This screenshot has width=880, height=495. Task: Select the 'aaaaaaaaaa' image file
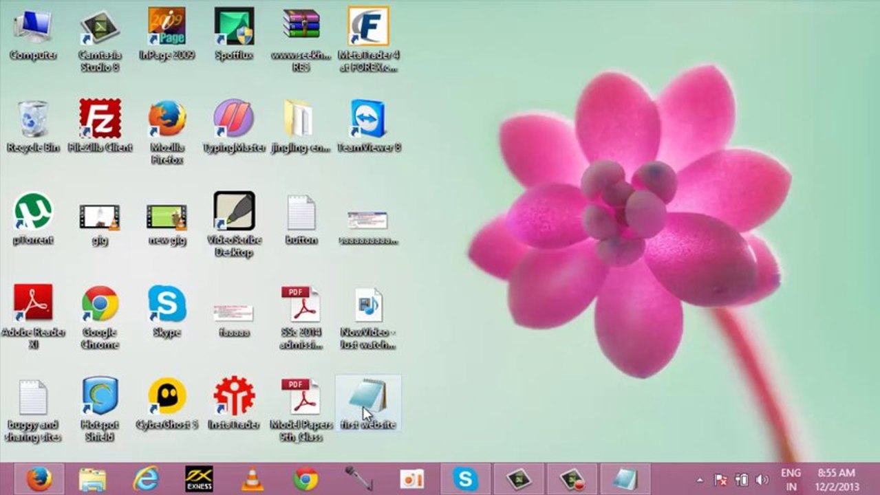(368, 228)
